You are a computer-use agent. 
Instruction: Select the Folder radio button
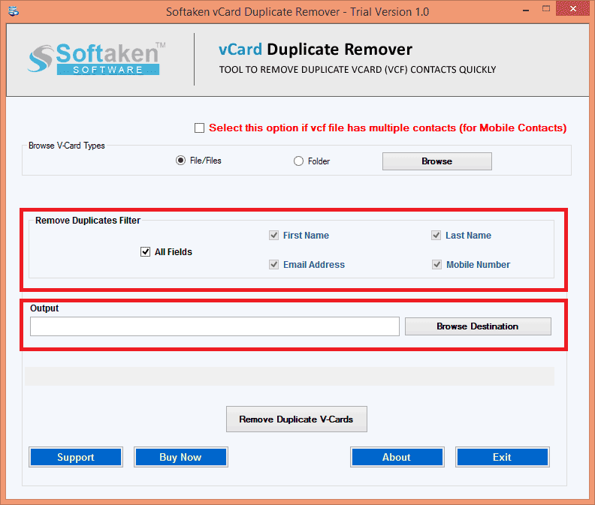[x=299, y=161]
